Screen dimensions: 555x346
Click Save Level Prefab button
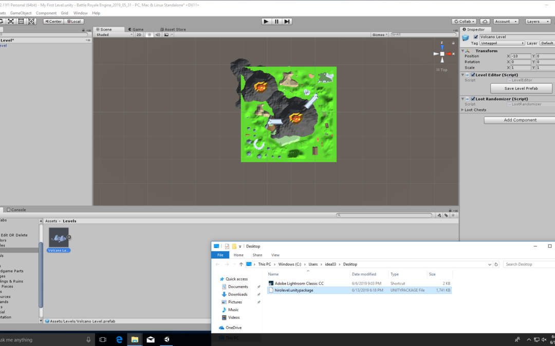tap(521, 88)
